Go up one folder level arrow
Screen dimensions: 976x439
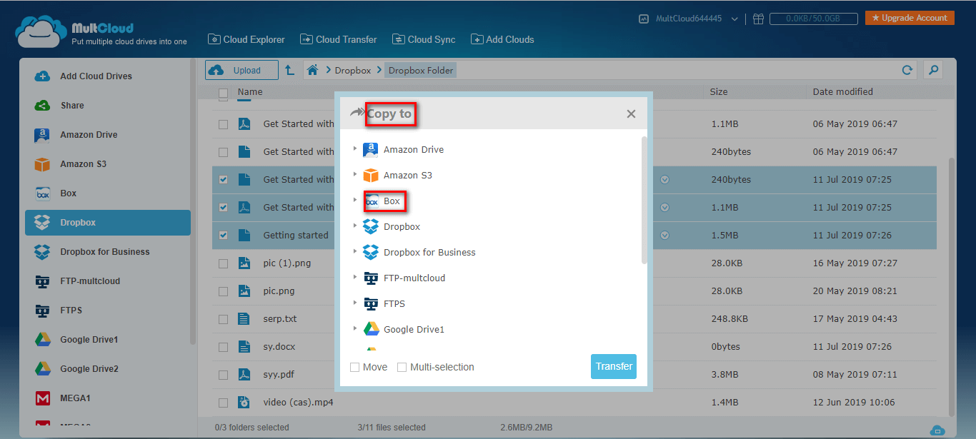point(289,70)
